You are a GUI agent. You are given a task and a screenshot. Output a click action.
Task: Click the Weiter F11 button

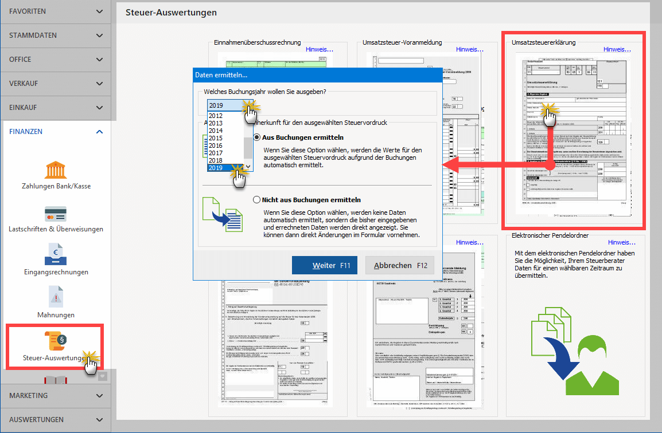[325, 265]
